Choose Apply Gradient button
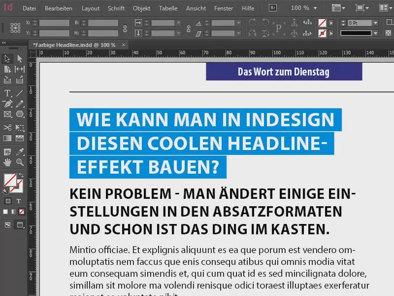 click(x=13, y=212)
